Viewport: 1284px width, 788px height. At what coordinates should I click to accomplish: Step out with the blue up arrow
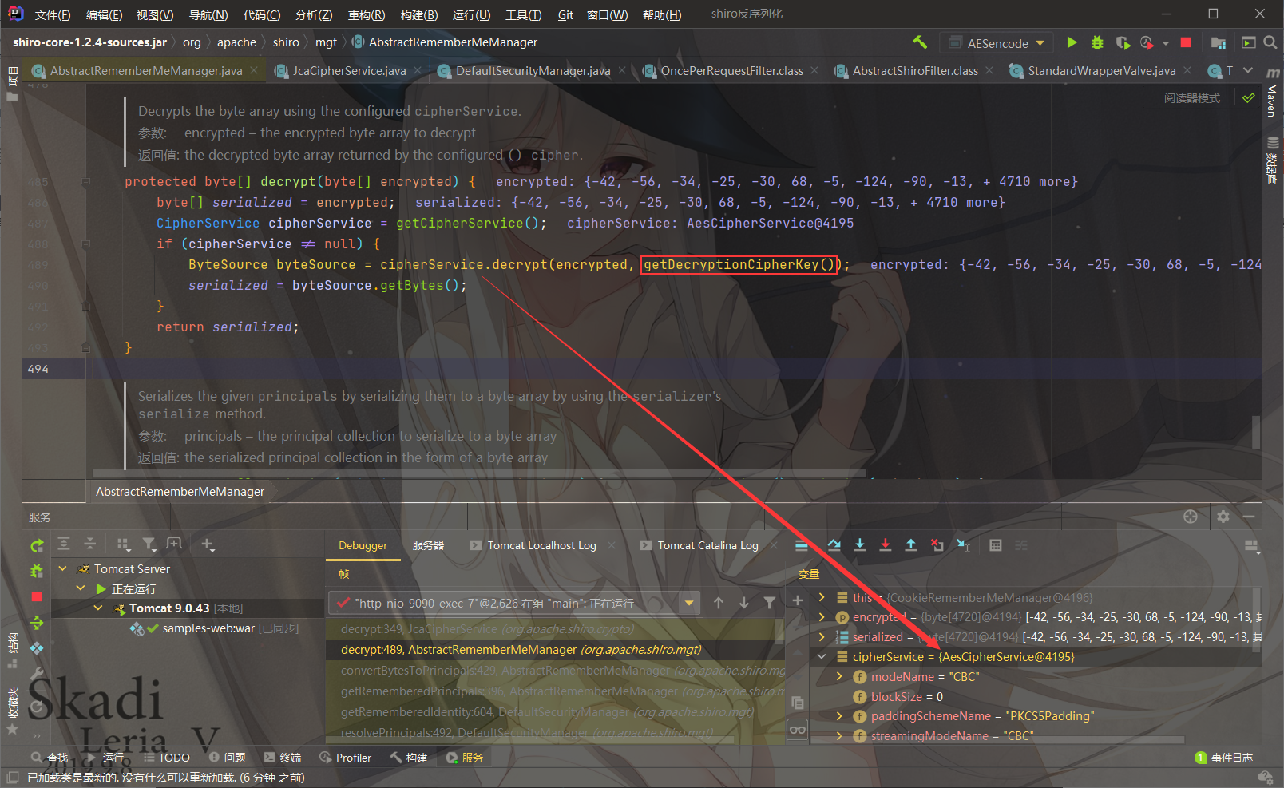(x=911, y=545)
